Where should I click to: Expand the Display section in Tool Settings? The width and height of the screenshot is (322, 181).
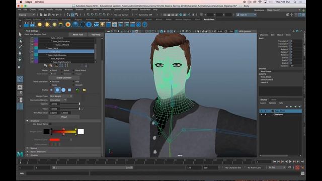[27, 155]
